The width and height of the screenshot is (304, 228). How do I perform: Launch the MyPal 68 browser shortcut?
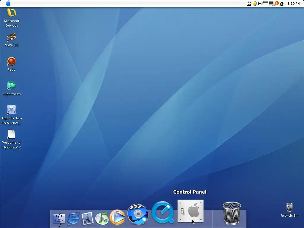pos(12,37)
